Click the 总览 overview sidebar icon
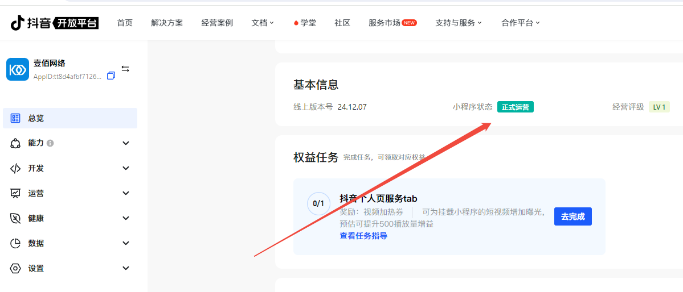The width and height of the screenshot is (683, 292). (16, 118)
